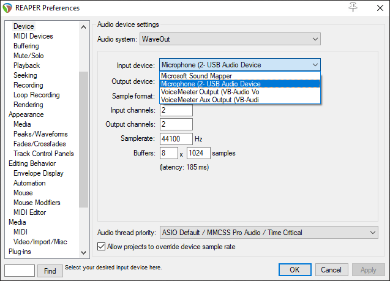Click the Samplerate field showing 44100
Screen dimensions: 390x281
click(x=176, y=139)
